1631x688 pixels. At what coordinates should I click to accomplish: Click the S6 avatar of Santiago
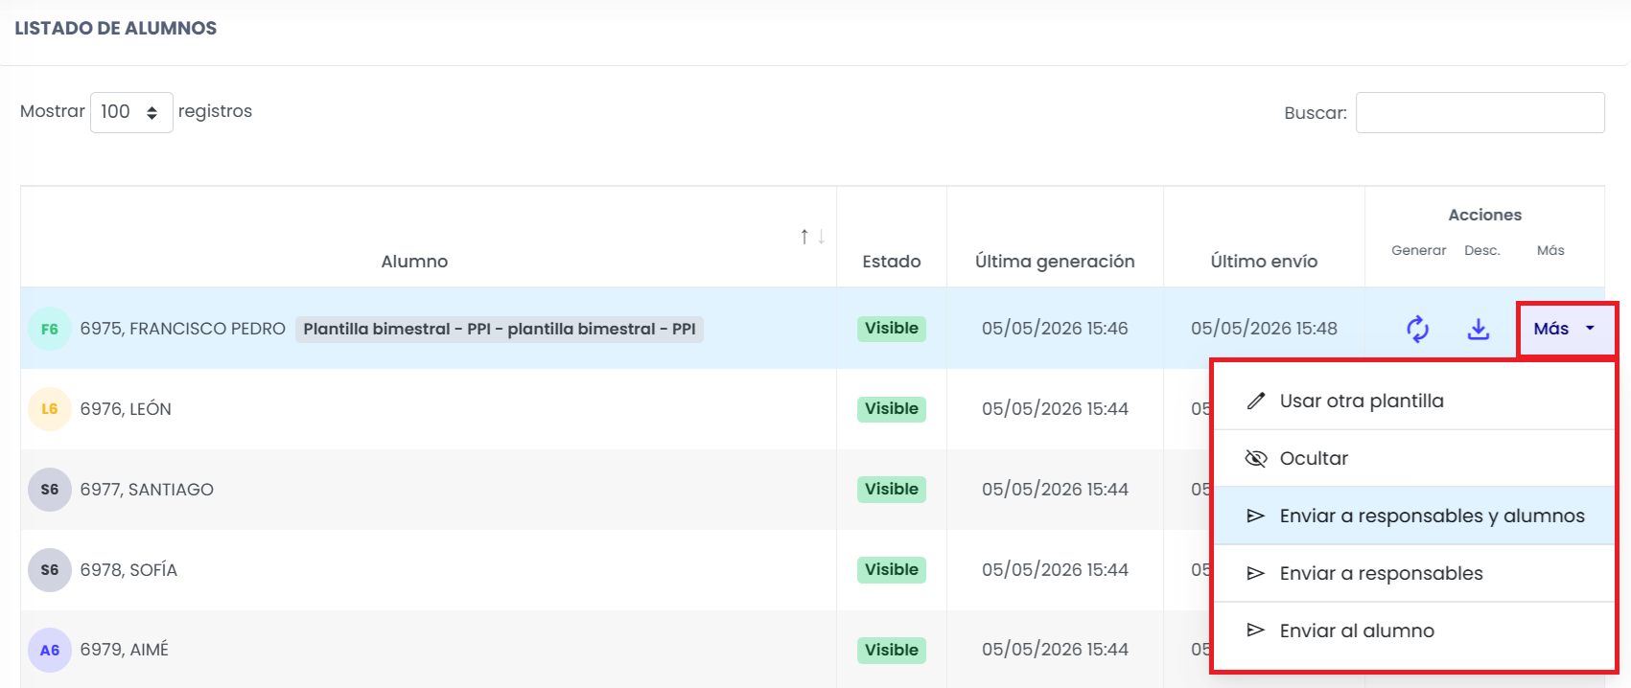[50, 490]
